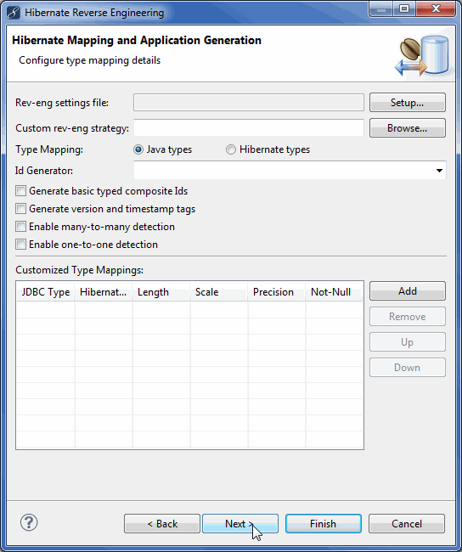Check Generate version and timestamp tags
The height and width of the screenshot is (552, 462).
(20, 209)
